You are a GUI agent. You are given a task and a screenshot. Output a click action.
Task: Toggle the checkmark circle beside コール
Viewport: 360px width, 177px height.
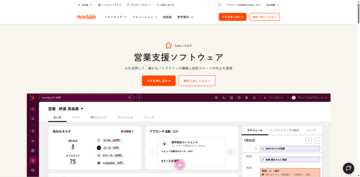pyautogui.click(x=99, y=147)
